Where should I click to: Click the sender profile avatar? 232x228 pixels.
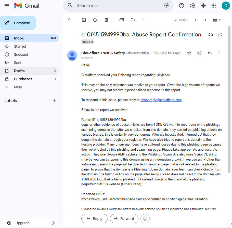point(72,55)
